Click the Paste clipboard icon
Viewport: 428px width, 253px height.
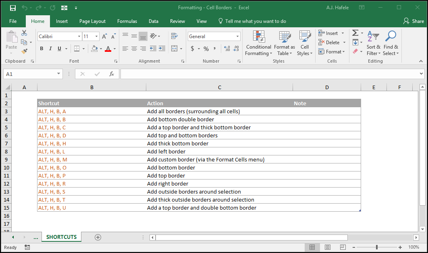11,37
